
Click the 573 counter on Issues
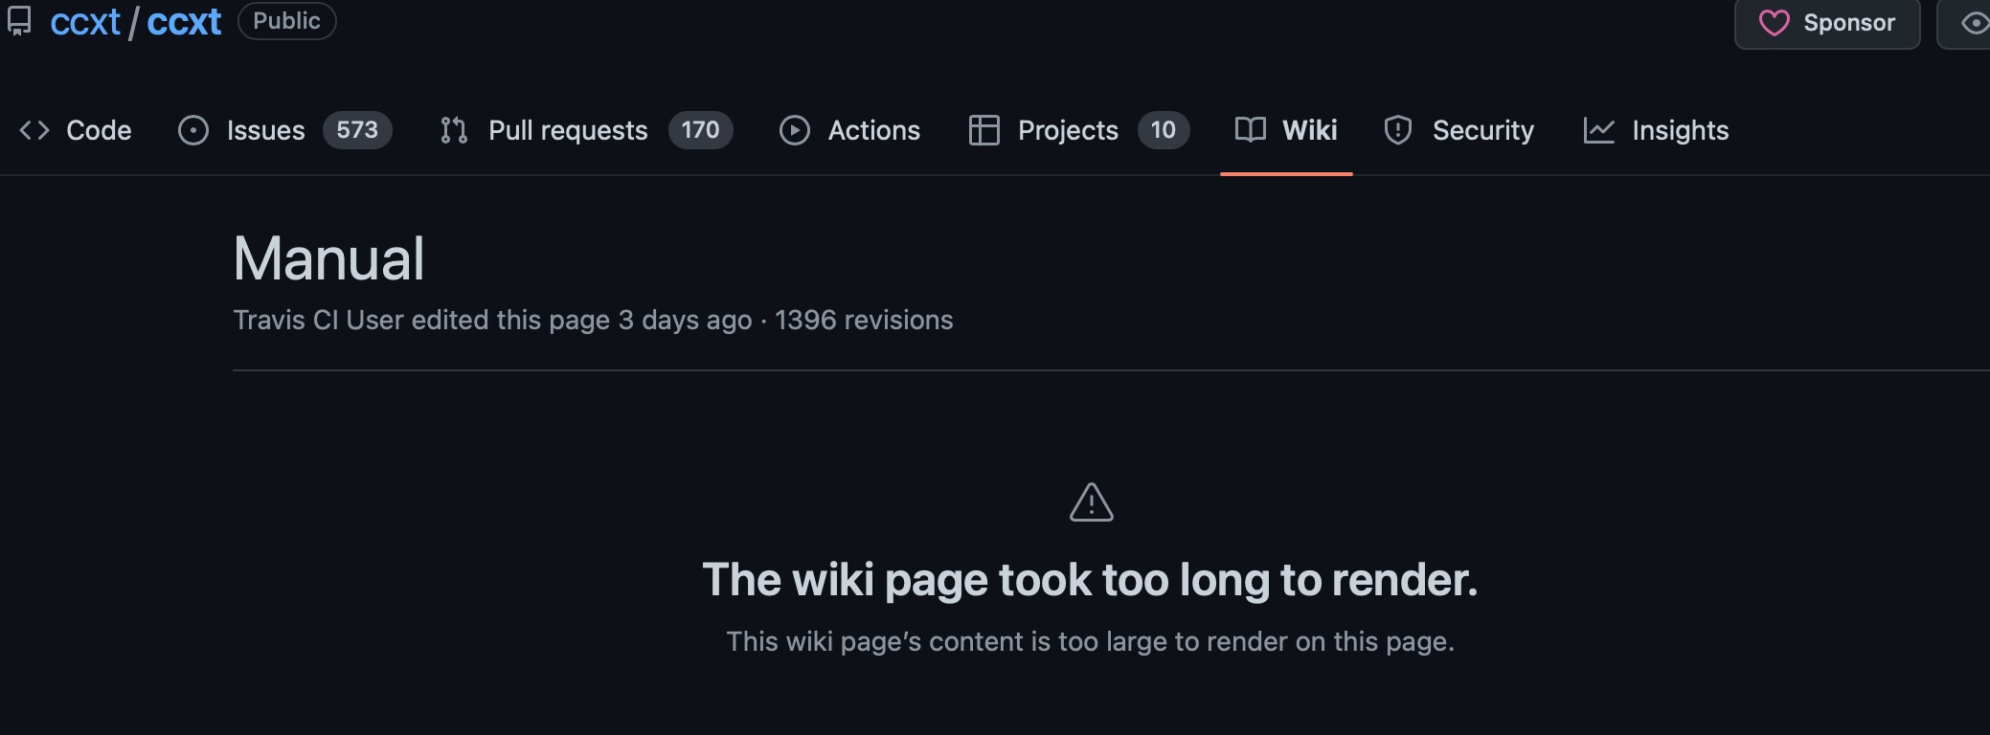tap(356, 130)
